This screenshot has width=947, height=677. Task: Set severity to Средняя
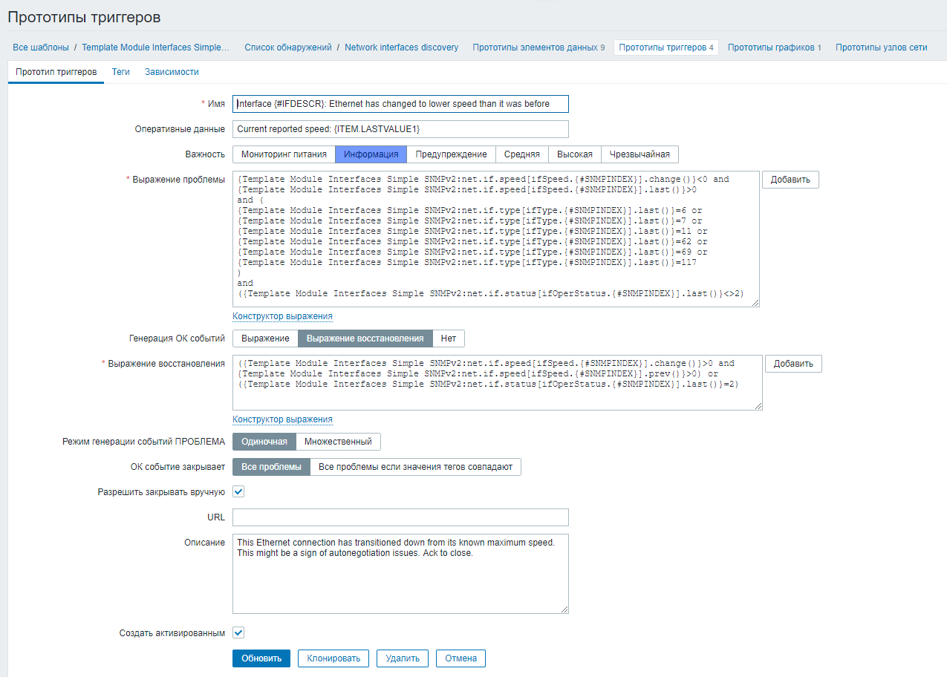521,154
